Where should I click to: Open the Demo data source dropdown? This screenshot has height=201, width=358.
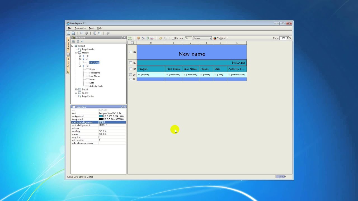click(x=210, y=38)
